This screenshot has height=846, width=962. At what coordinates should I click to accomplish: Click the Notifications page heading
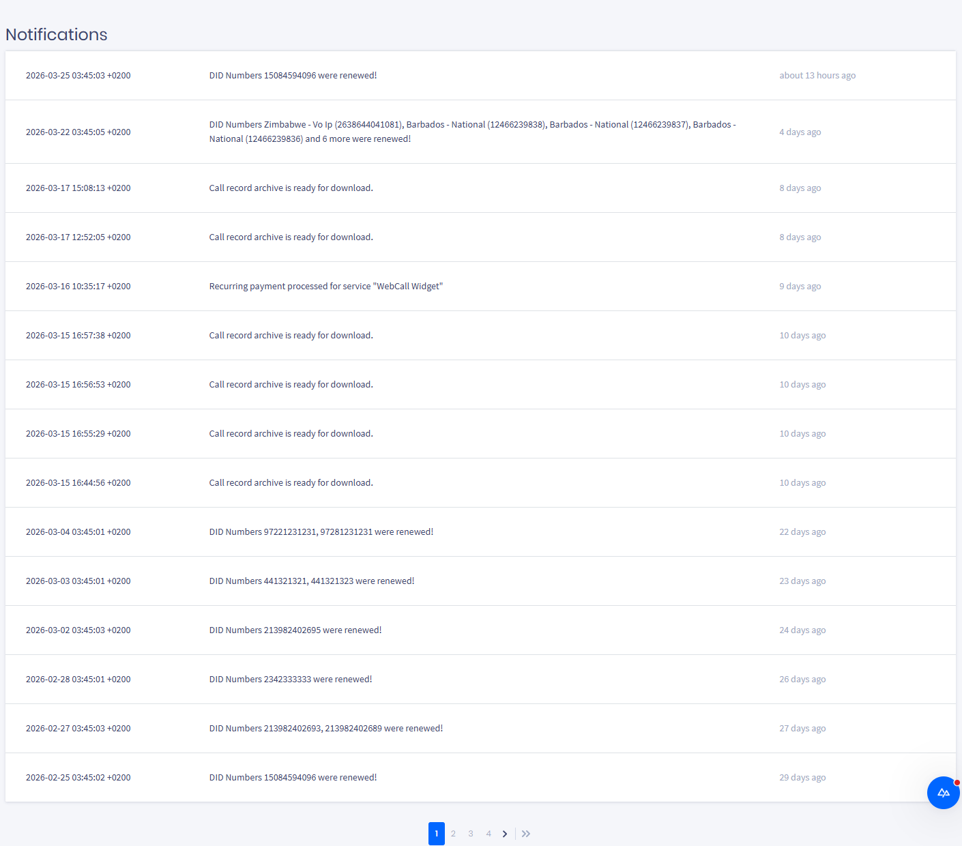pos(56,34)
